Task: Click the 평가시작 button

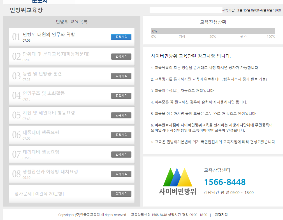Action: point(121,194)
